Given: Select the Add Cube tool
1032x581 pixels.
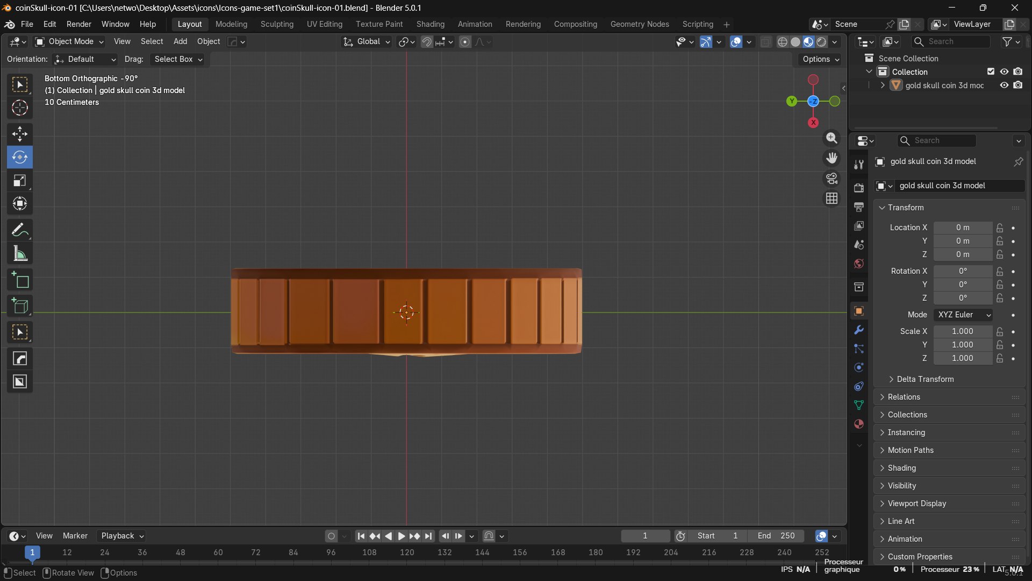Looking at the screenshot, I should [20, 306].
